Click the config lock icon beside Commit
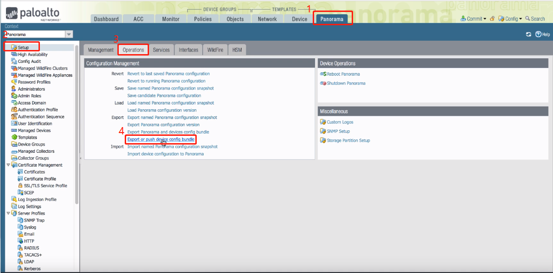The width and height of the screenshot is (553, 273). tap(492, 19)
